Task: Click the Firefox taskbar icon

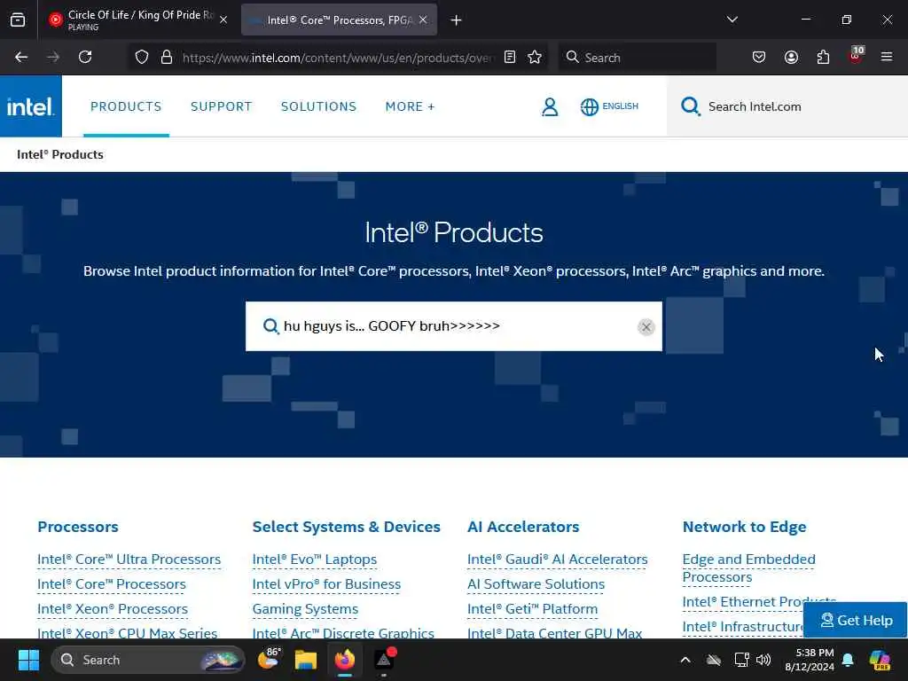Action: pyautogui.click(x=345, y=660)
